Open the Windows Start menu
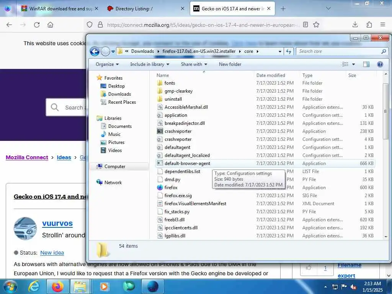392x294 pixels. click(x=10, y=287)
